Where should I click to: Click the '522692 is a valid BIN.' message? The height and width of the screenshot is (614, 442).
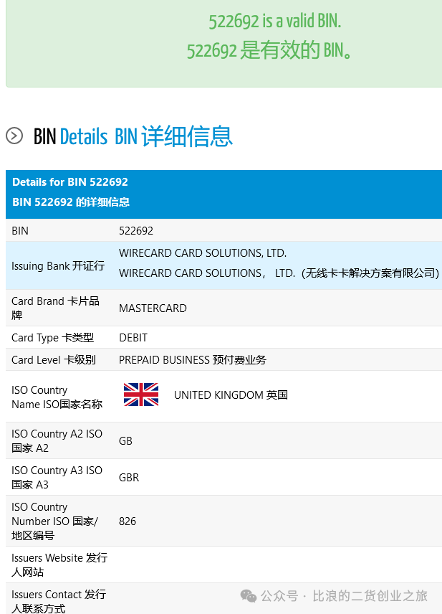point(274,21)
